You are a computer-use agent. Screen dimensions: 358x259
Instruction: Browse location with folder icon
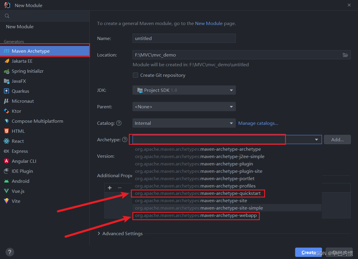pyautogui.click(x=345, y=55)
